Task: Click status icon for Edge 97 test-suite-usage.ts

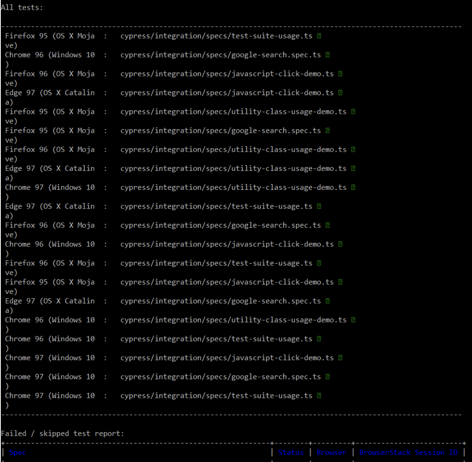Action: [319, 206]
